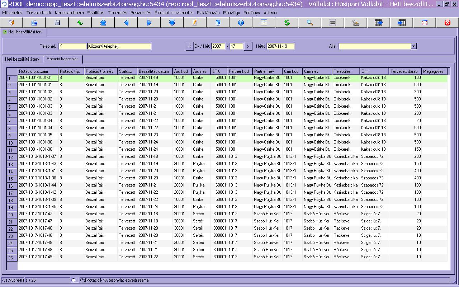Screen dimensions: 459x287
Task: Click the red X close toolbar icon
Action: tap(448, 23)
